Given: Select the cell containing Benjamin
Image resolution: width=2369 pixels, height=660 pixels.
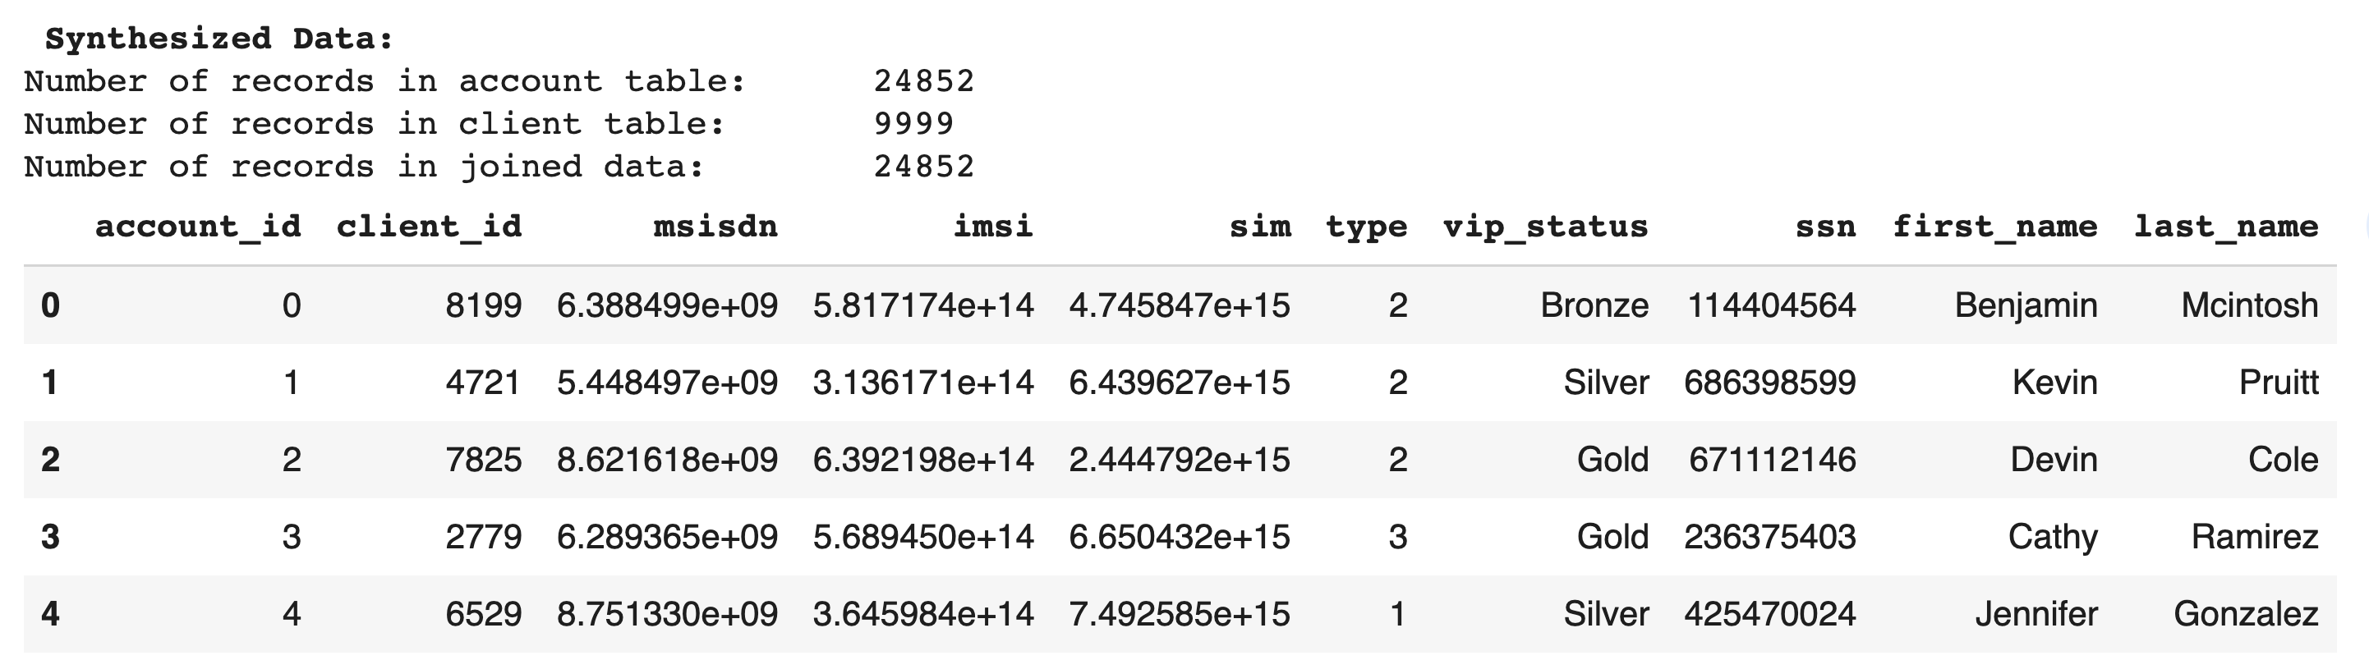Looking at the screenshot, I should click(2025, 305).
